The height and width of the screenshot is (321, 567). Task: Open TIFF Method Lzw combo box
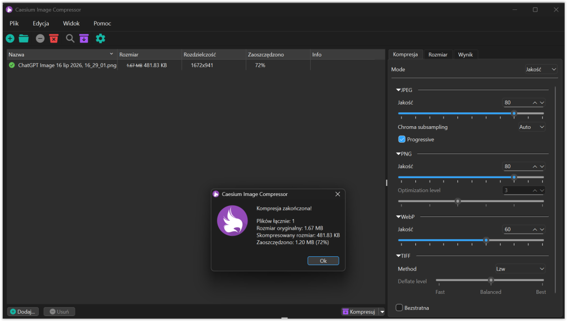coord(519,268)
